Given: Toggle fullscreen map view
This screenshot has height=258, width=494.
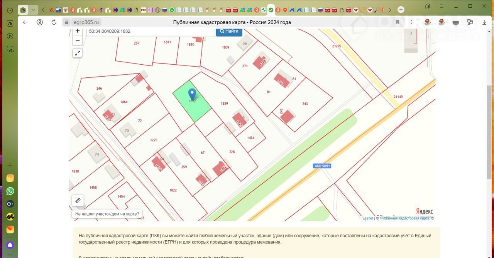Looking at the screenshot, I should pyautogui.click(x=78, y=53).
